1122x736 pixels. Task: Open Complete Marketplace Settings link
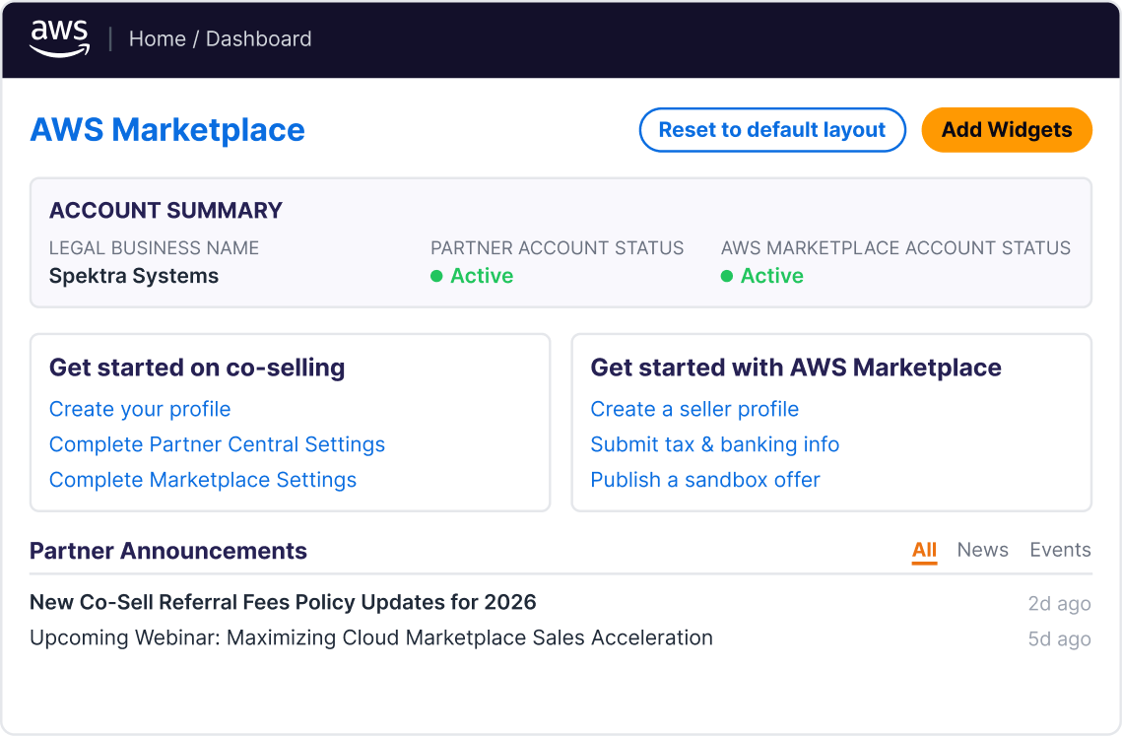click(x=203, y=480)
